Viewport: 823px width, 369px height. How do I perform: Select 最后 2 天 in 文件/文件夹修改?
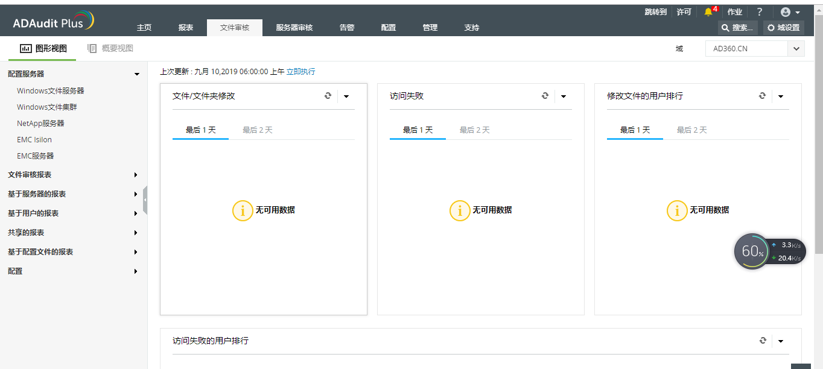[258, 130]
